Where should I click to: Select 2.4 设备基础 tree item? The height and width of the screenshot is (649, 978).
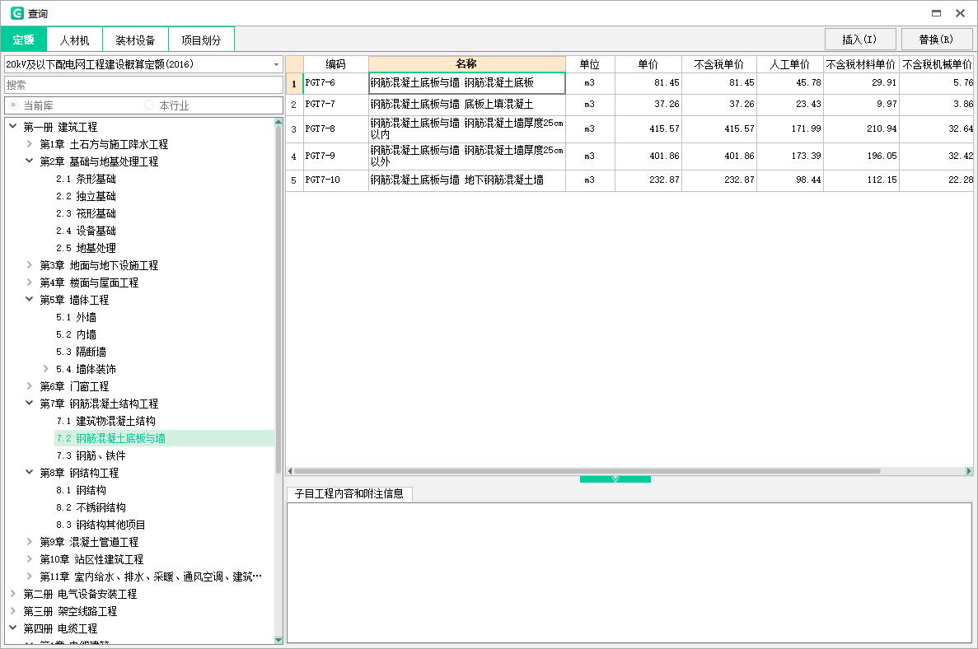tap(86, 231)
